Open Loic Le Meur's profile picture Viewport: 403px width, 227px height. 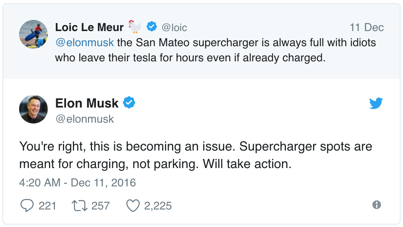click(33, 34)
